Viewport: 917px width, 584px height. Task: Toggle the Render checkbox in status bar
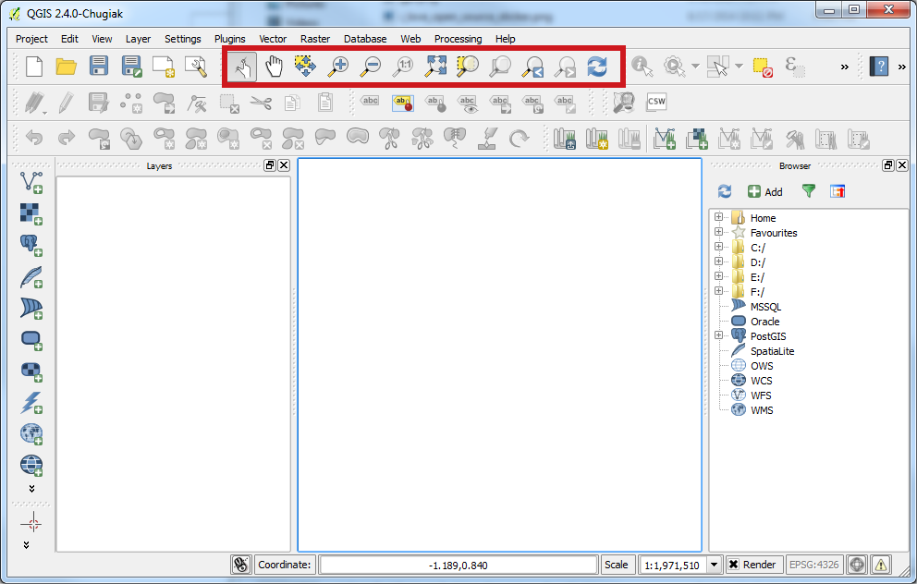pyautogui.click(x=733, y=565)
